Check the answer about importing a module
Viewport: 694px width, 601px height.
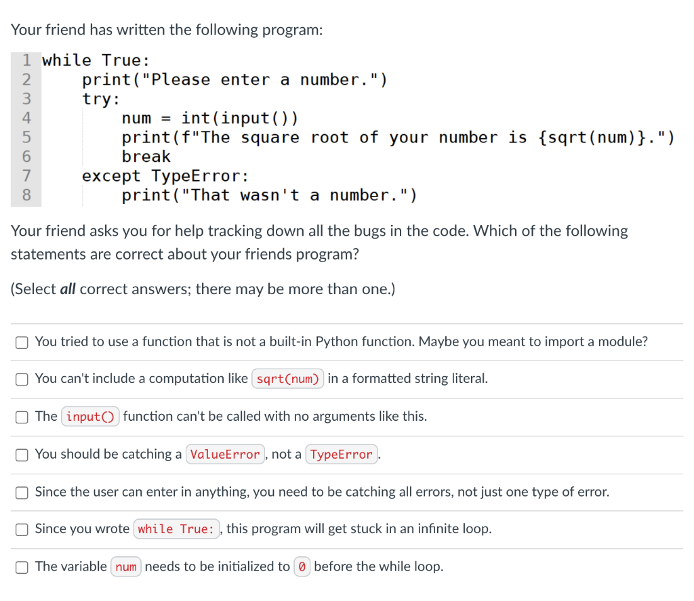tap(21, 342)
